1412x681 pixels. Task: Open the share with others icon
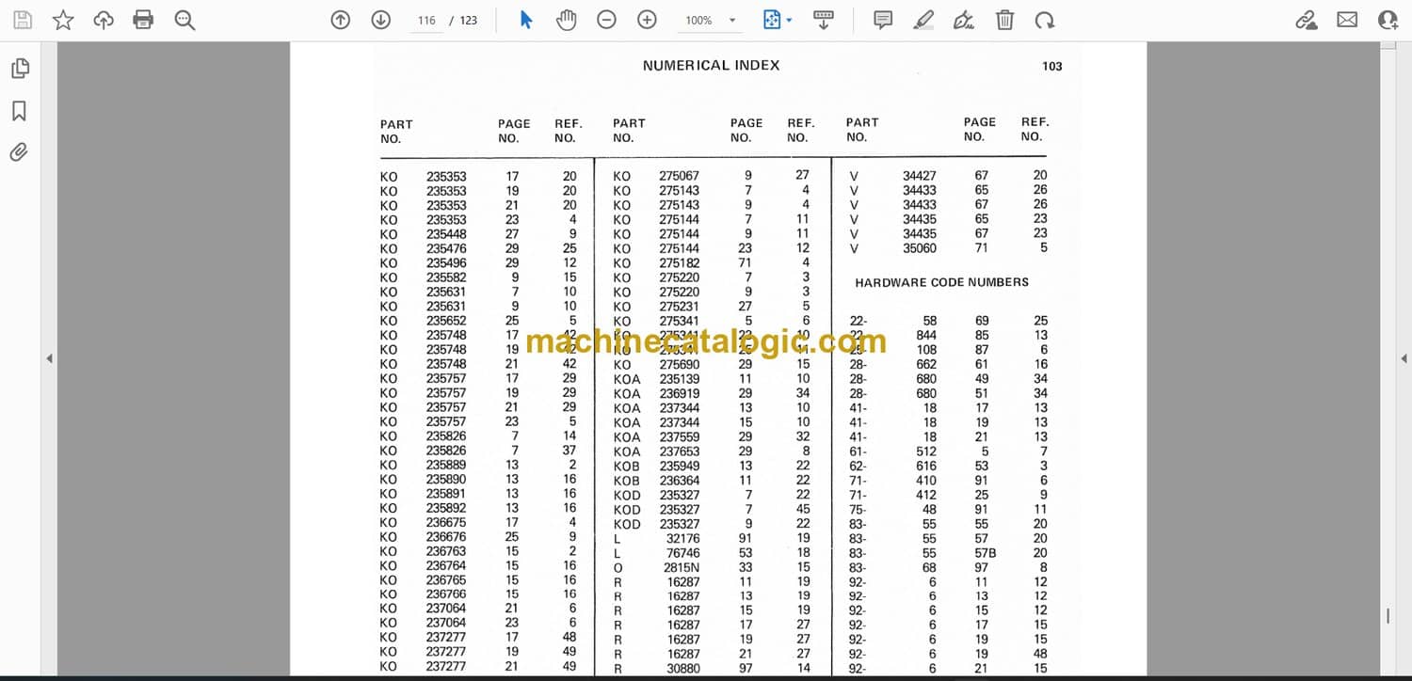[x=1388, y=20]
